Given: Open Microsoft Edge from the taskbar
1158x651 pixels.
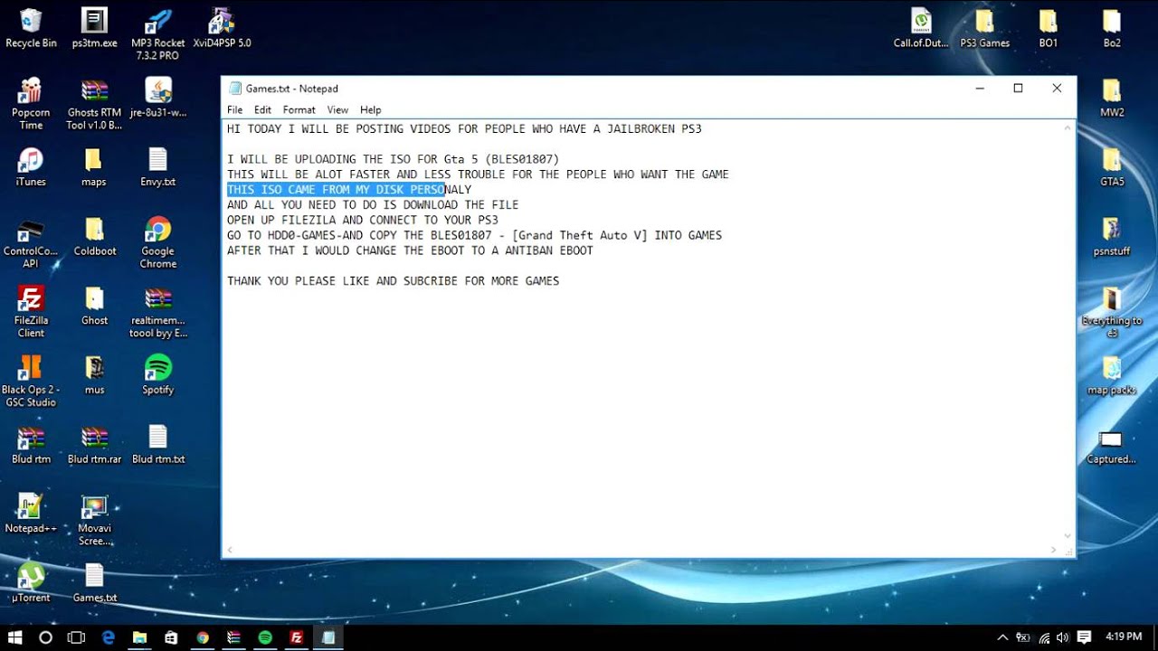Looking at the screenshot, I should point(109,637).
